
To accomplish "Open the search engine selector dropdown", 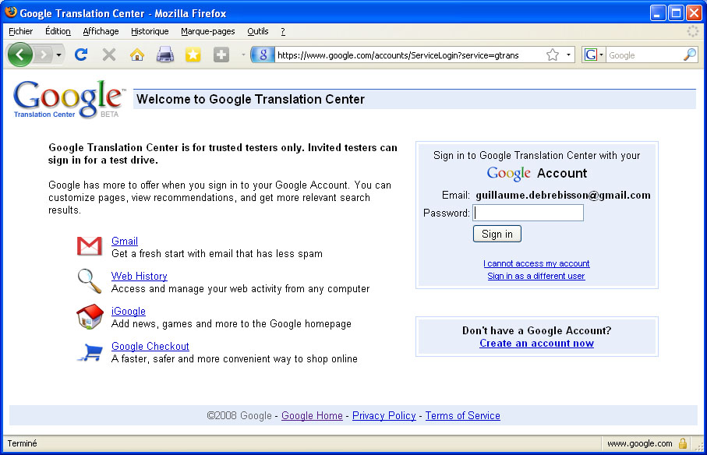I will pyautogui.click(x=594, y=55).
